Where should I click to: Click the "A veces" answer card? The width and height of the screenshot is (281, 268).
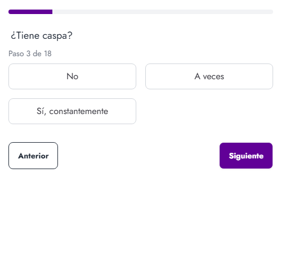click(209, 76)
